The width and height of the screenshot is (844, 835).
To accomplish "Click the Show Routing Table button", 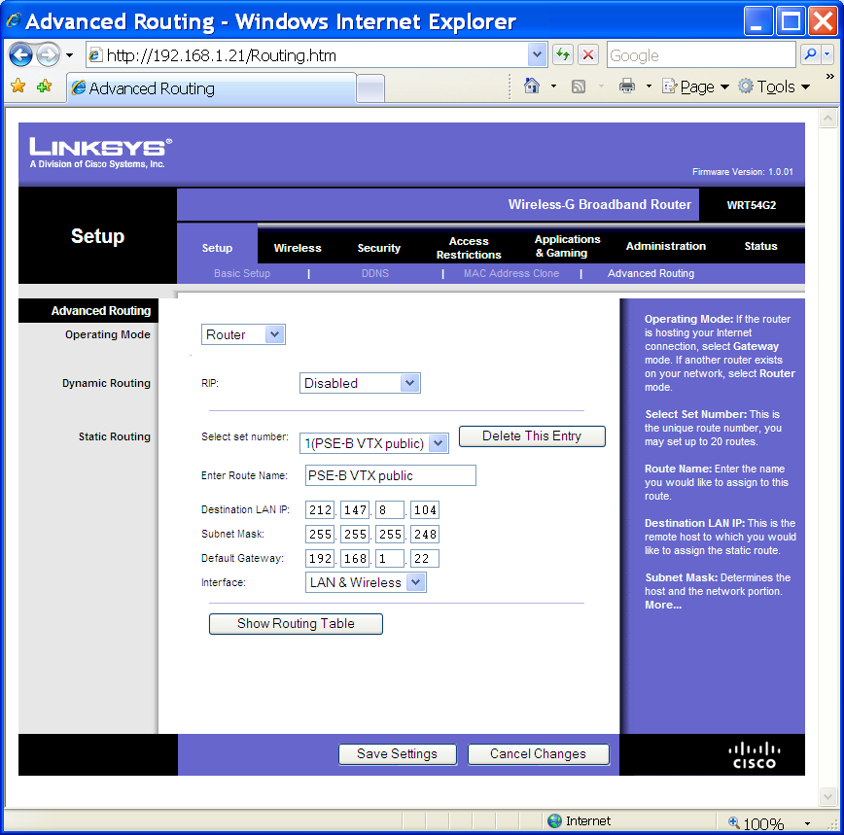I will click(296, 623).
